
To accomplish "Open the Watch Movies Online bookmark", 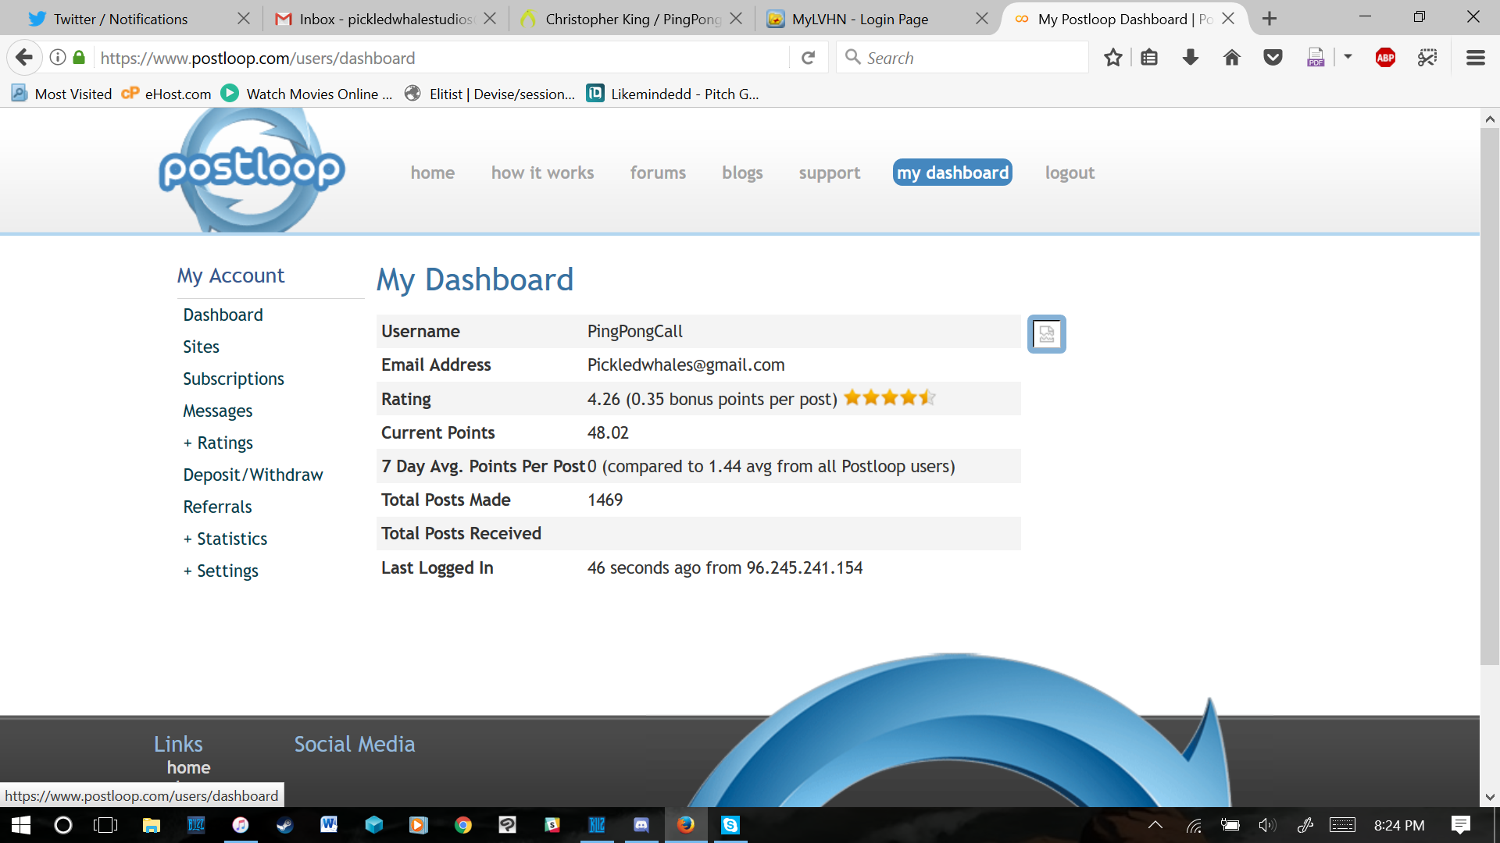I will pyautogui.click(x=307, y=94).
